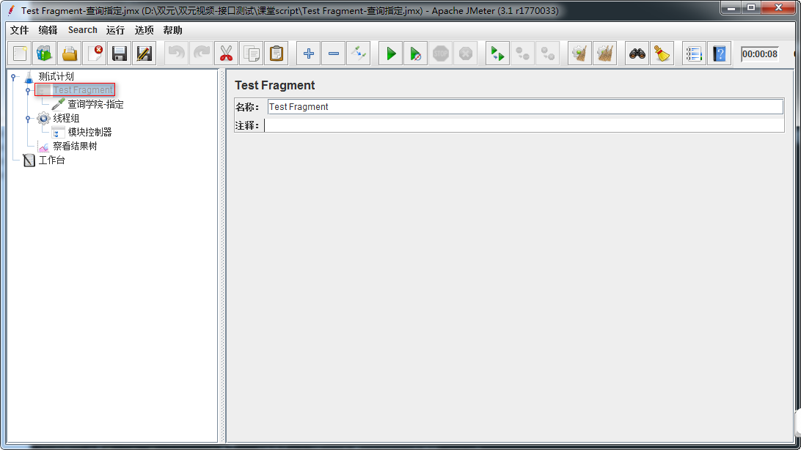801x450 pixels.
Task: Click the Open file folder icon
Action: 70,54
